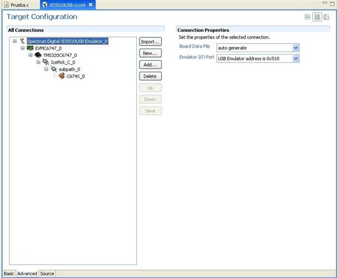
Task: Select the Advanced tab
Action: pyautogui.click(x=27, y=274)
